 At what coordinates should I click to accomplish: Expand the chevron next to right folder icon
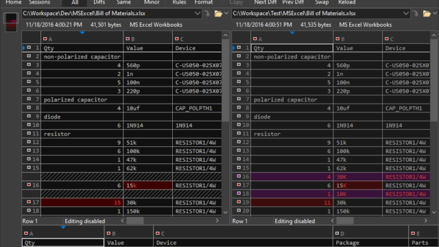click(x=434, y=14)
